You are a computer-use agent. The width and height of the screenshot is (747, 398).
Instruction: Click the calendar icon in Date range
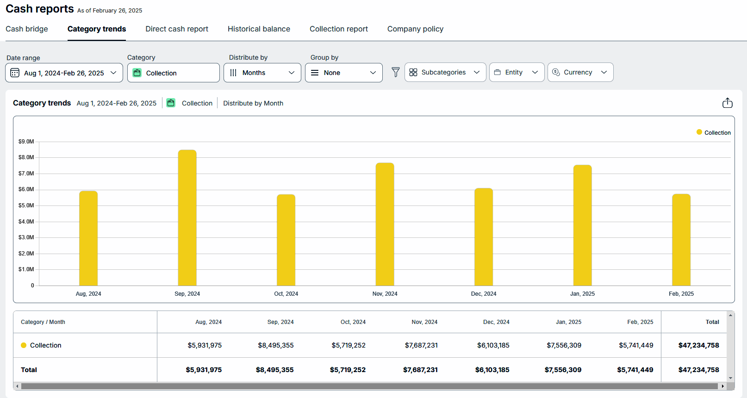pyautogui.click(x=15, y=73)
